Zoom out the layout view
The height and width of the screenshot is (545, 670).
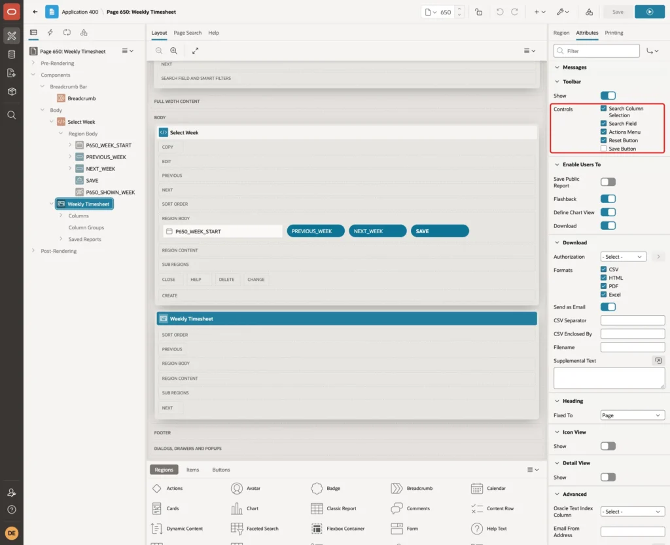(159, 50)
